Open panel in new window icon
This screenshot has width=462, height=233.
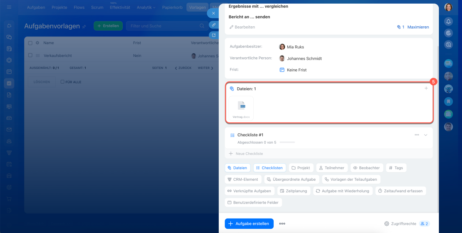(x=214, y=35)
